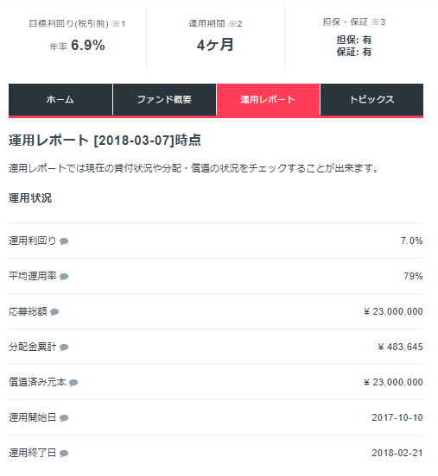Click the 運用状況 section heading
Screen dimensions: 438x476
point(30,198)
